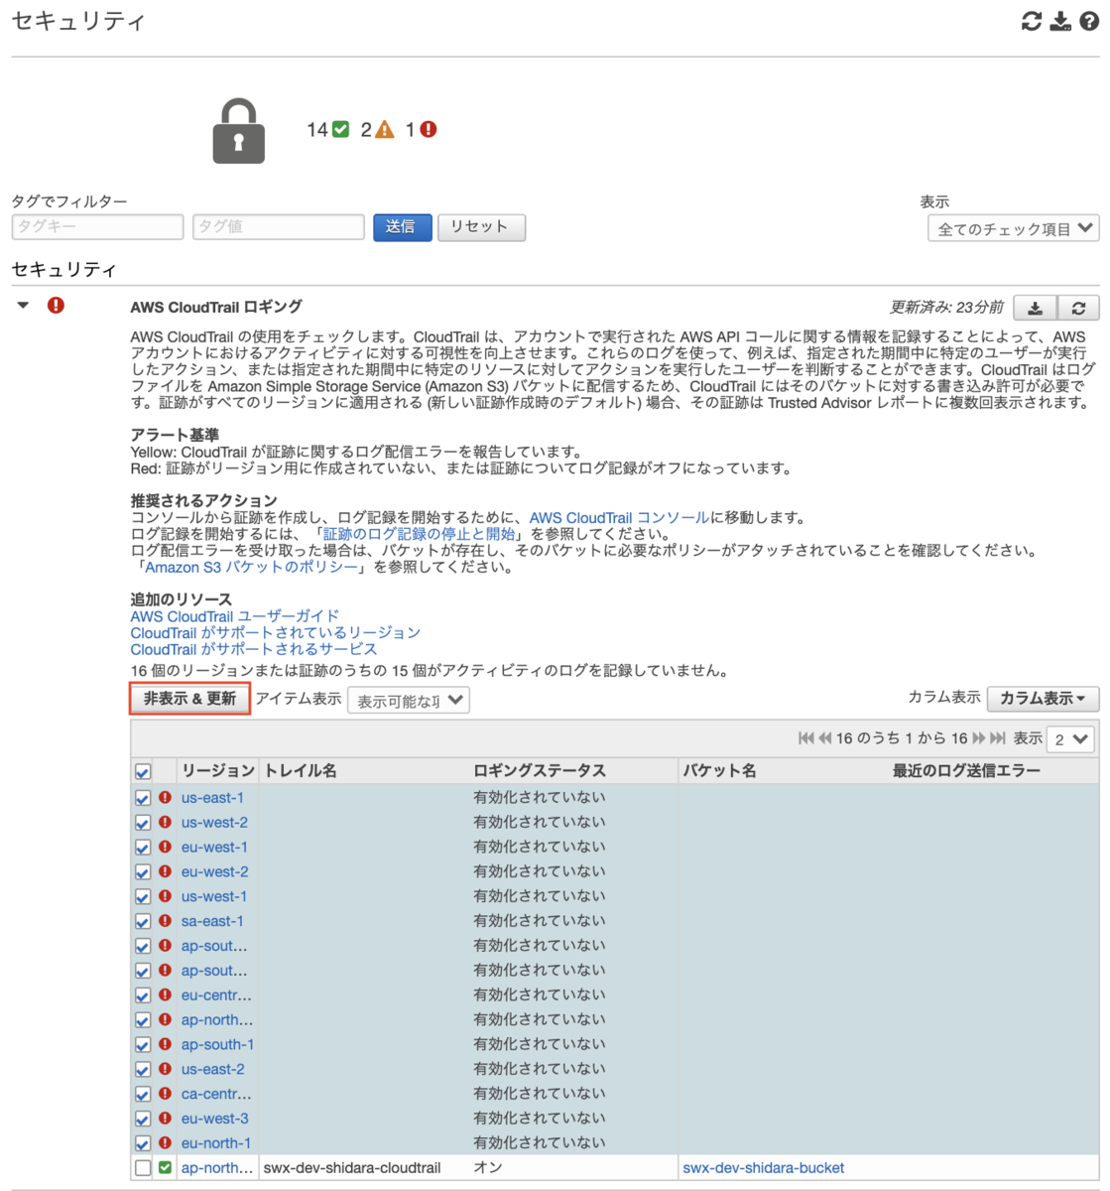The height and width of the screenshot is (1191, 1110).
Task: Click the red alert icon beside AWS CloudTrail ロギング
Action: click(x=56, y=306)
